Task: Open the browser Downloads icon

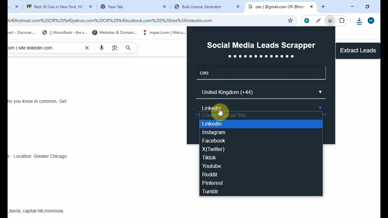Action: pyautogui.click(x=359, y=21)
